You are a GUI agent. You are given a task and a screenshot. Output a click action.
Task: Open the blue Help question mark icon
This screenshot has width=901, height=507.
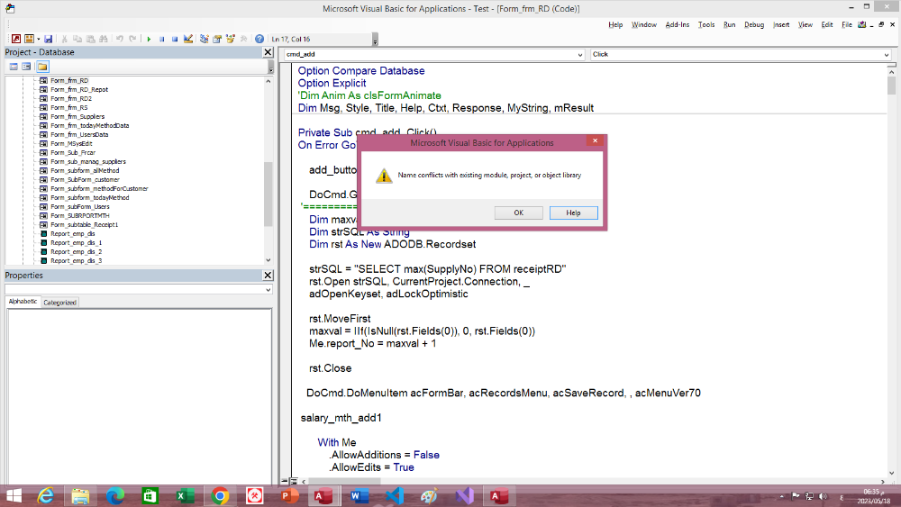coord(259,39)
